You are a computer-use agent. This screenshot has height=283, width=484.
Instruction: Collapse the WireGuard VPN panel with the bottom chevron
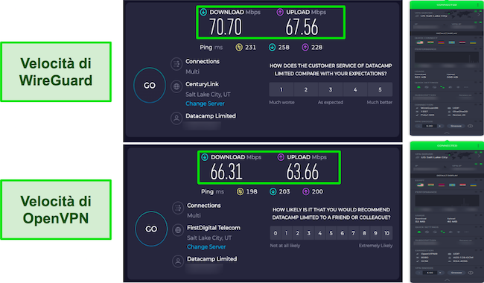pyautogui.click(x=447, y=133)
